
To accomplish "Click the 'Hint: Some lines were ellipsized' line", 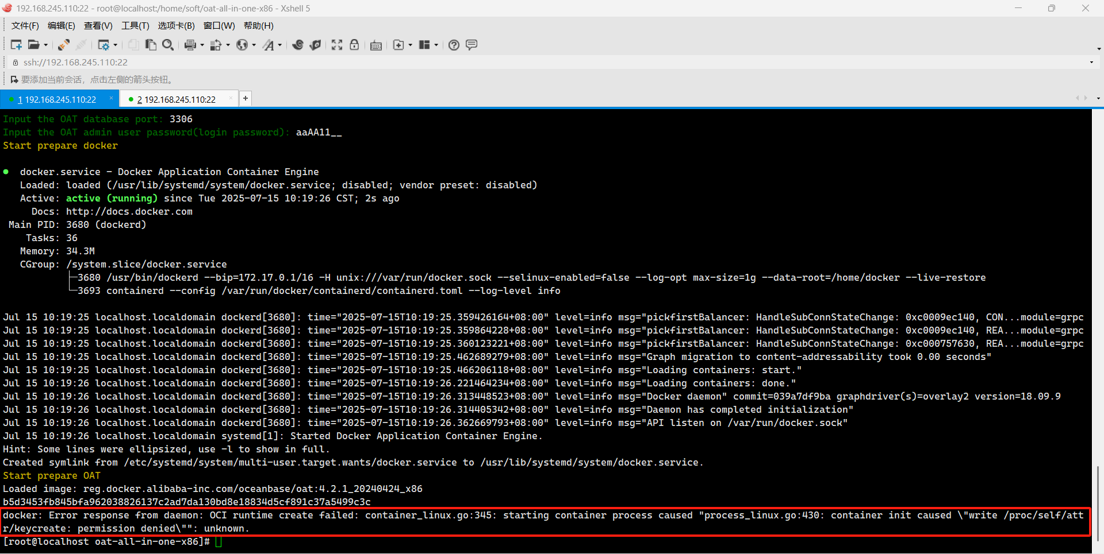I will pyautogui.click(x=166, y=449).
